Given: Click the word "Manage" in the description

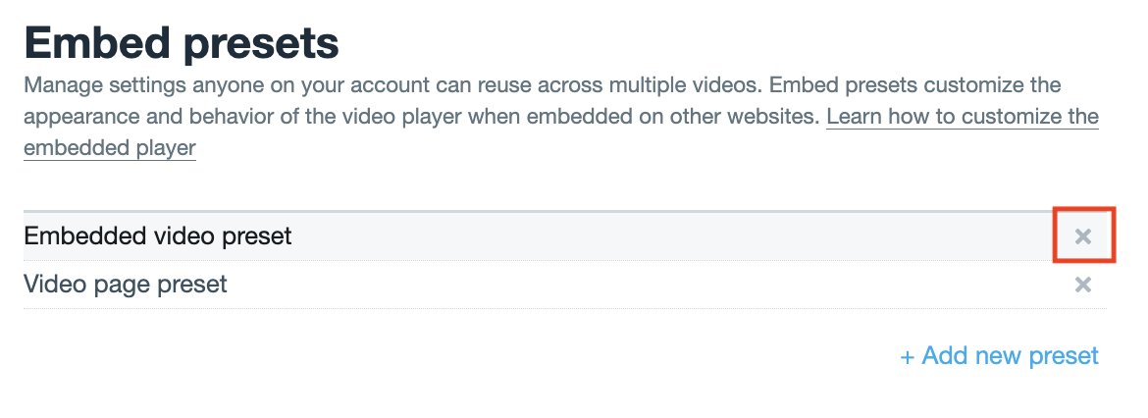Looking at the screenshot, I should [x=62, y=85].
